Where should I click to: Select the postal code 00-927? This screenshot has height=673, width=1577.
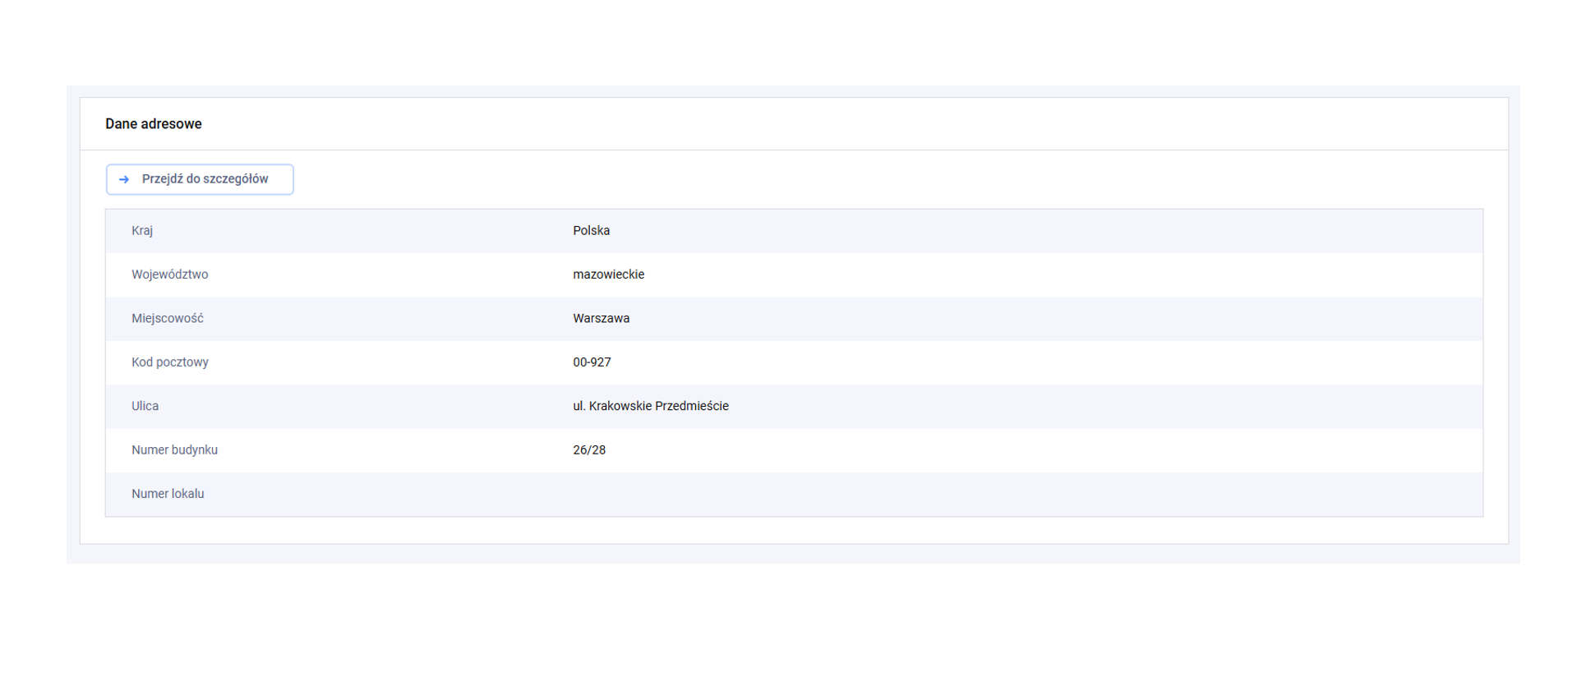pos(592,362)
